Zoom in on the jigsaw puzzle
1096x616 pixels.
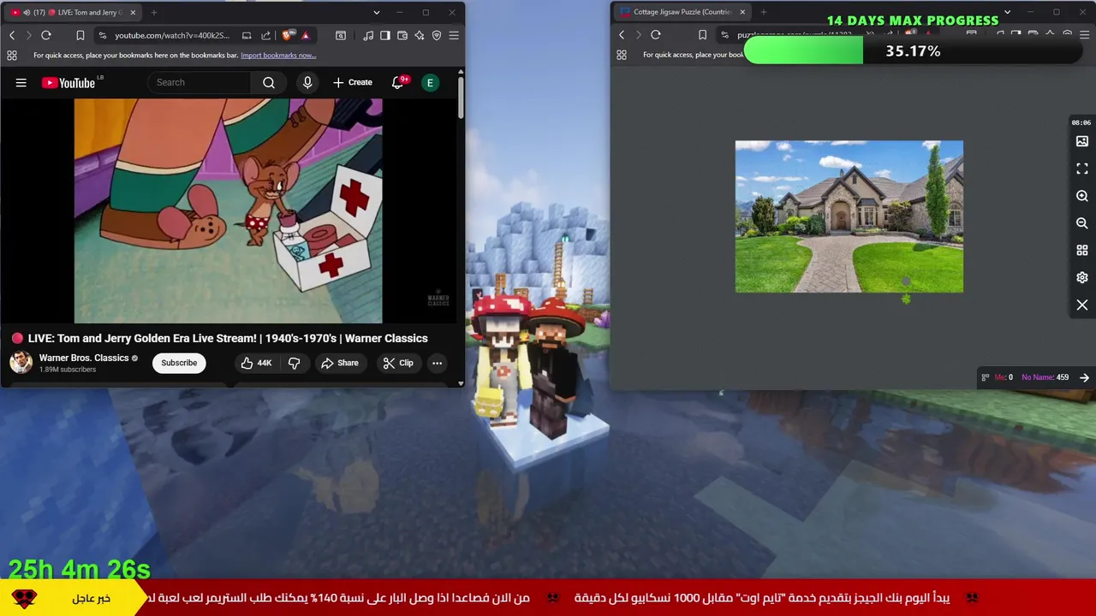(x=1082, y=196)
